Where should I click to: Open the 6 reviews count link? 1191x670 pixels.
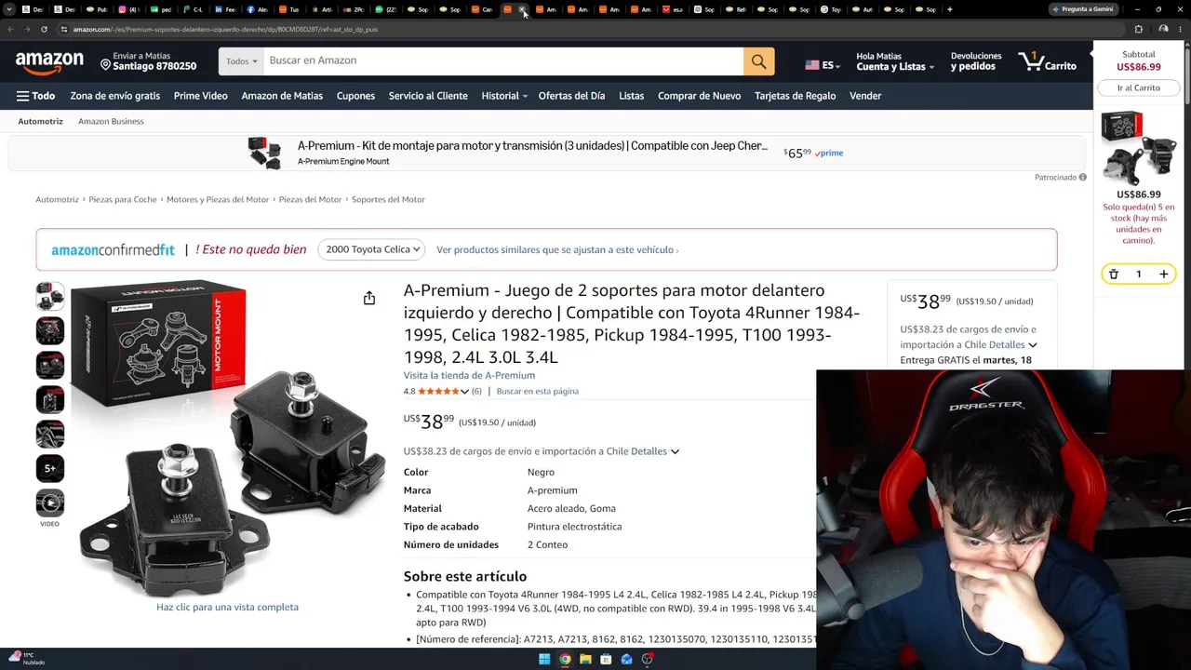(476, 391)
